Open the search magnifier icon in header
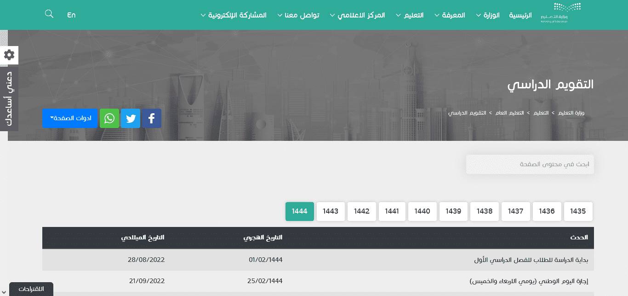628x296 pixels. [x=49, y=14]
